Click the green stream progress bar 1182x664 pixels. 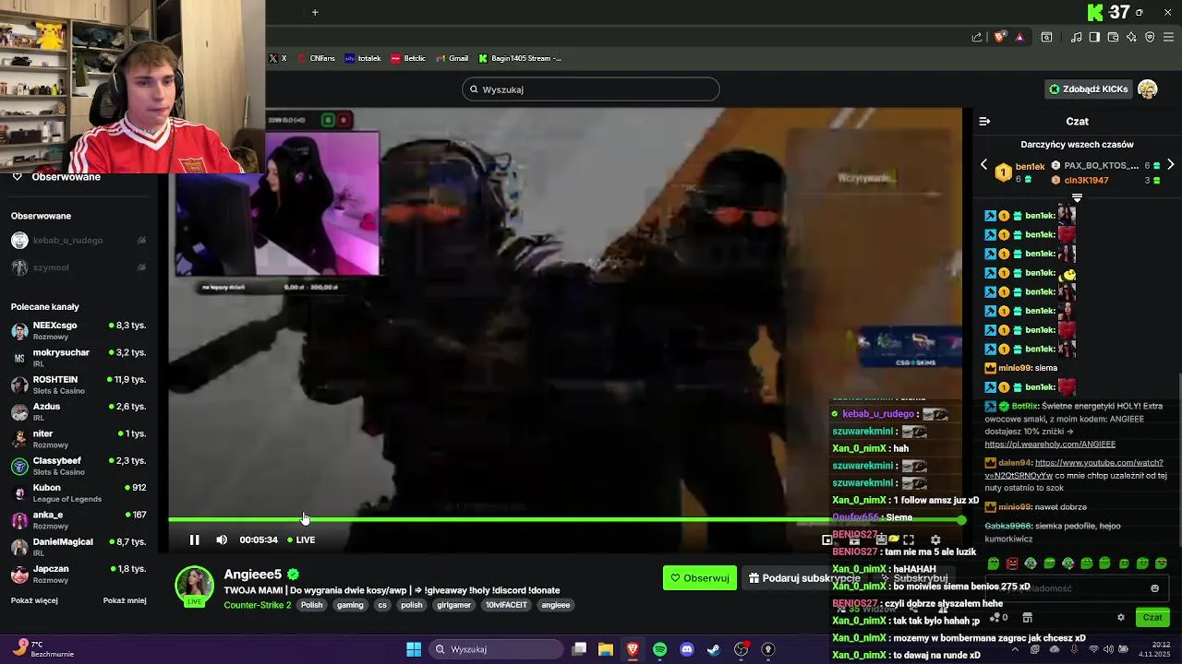[x=565, y=520]
